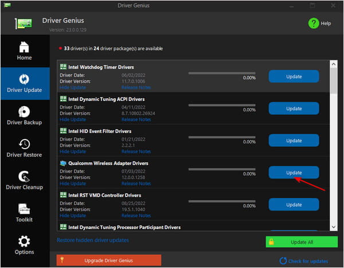
Task: Hide Update for Qualcomm Wireless Adapter
Action: point(73,184)
